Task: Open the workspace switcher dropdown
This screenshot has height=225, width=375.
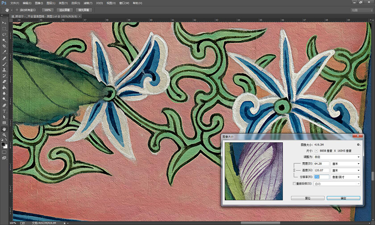Action: click(x=362, y=10)
